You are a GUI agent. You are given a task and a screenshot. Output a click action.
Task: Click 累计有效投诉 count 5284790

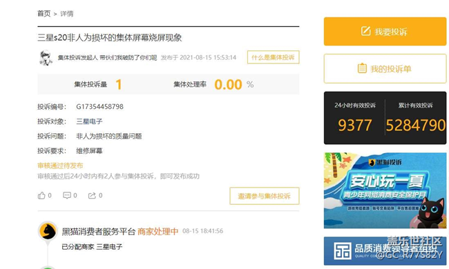415,126
